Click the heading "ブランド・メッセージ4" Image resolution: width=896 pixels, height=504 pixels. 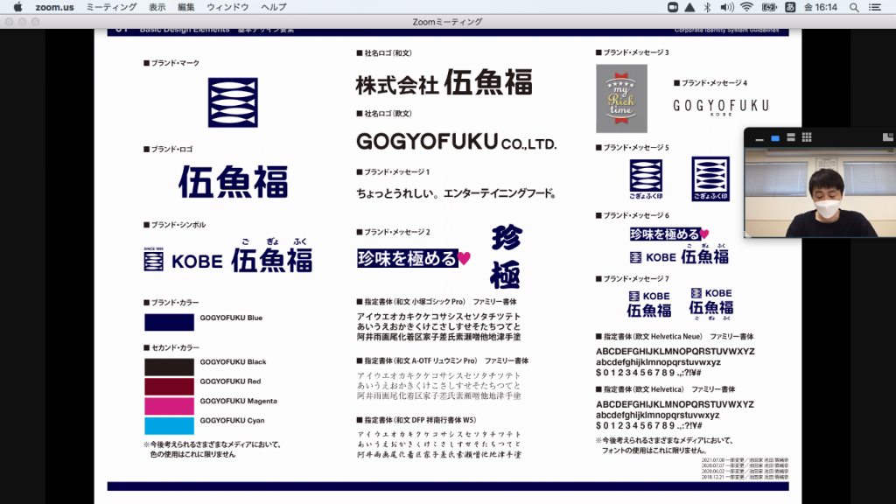coord(710,83)
